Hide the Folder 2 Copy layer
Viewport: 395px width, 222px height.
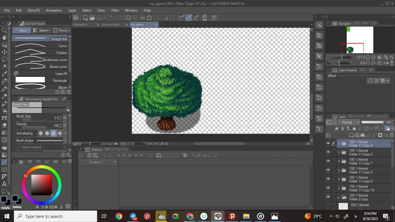pos(328,197)
